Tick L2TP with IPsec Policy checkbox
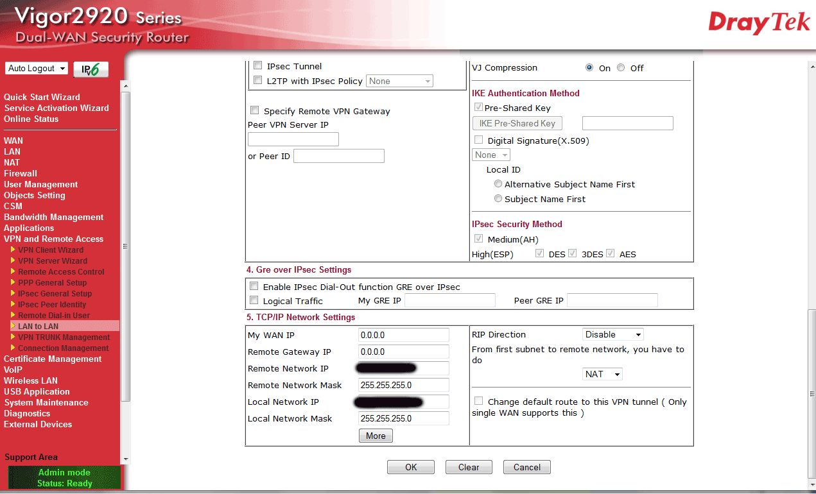Viewport: 816px width, 494px height. click(x=258, y=81)
